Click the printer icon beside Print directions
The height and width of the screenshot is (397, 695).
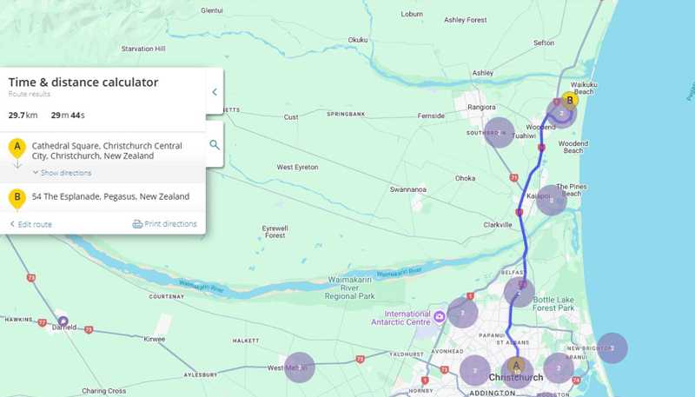pos(137,224)
